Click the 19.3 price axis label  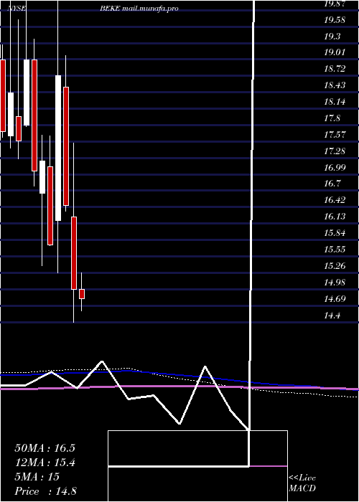[x=332, y=37]
